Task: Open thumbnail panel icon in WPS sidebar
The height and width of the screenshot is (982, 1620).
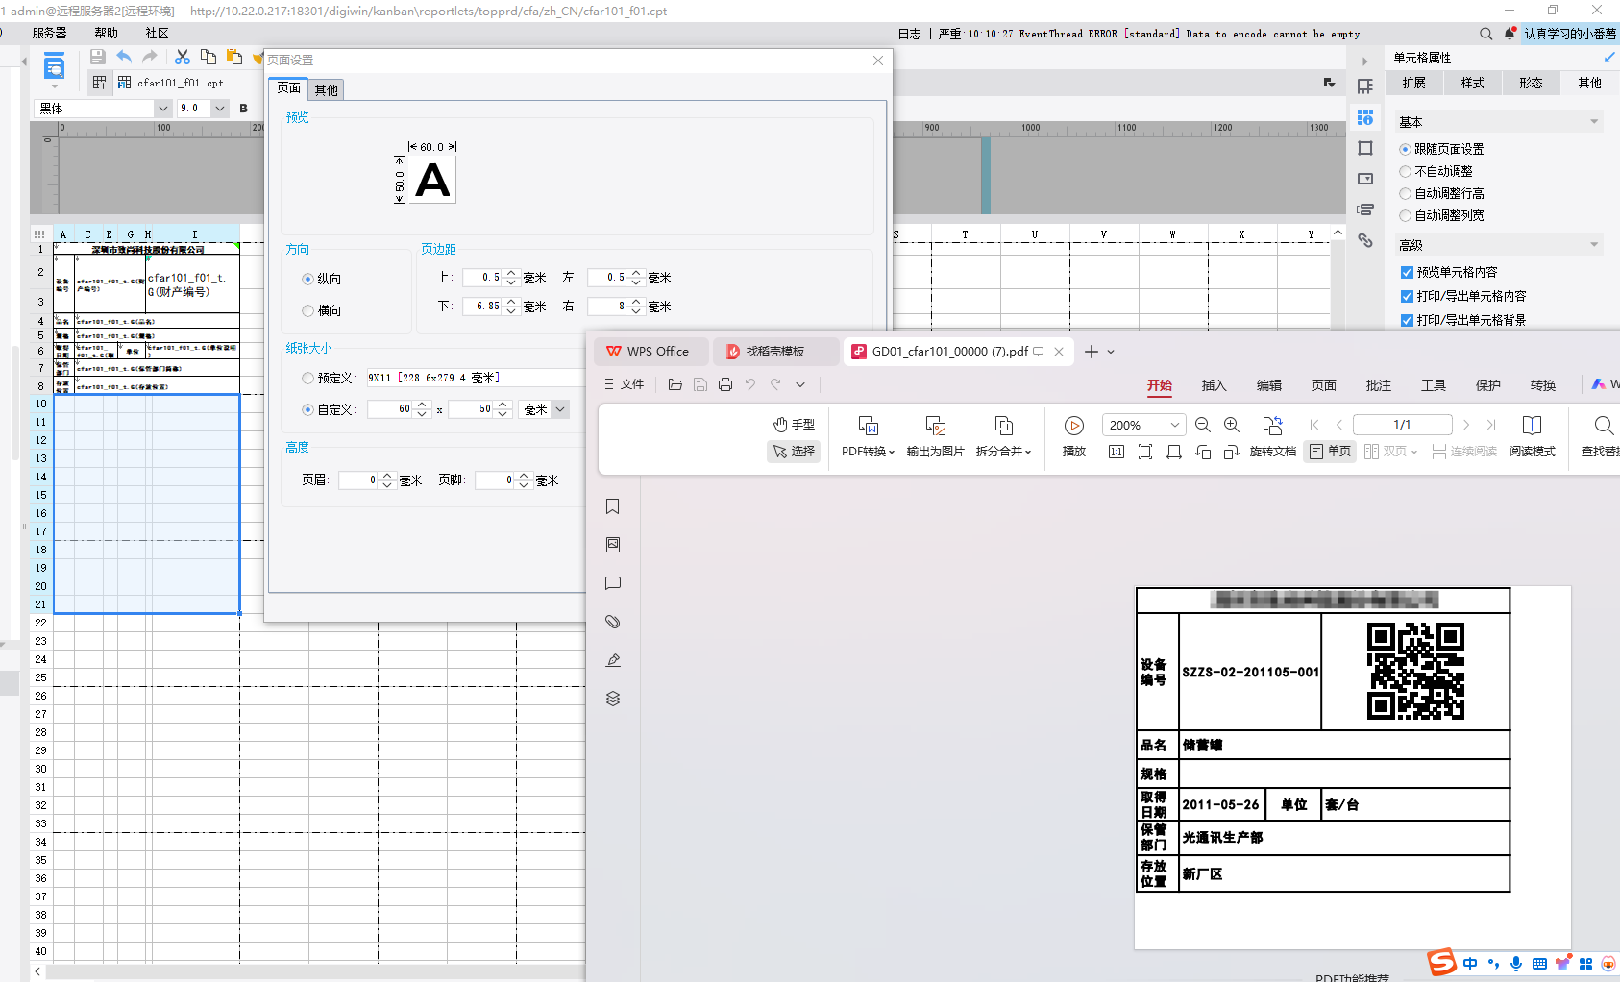Action: pos(613,545)
